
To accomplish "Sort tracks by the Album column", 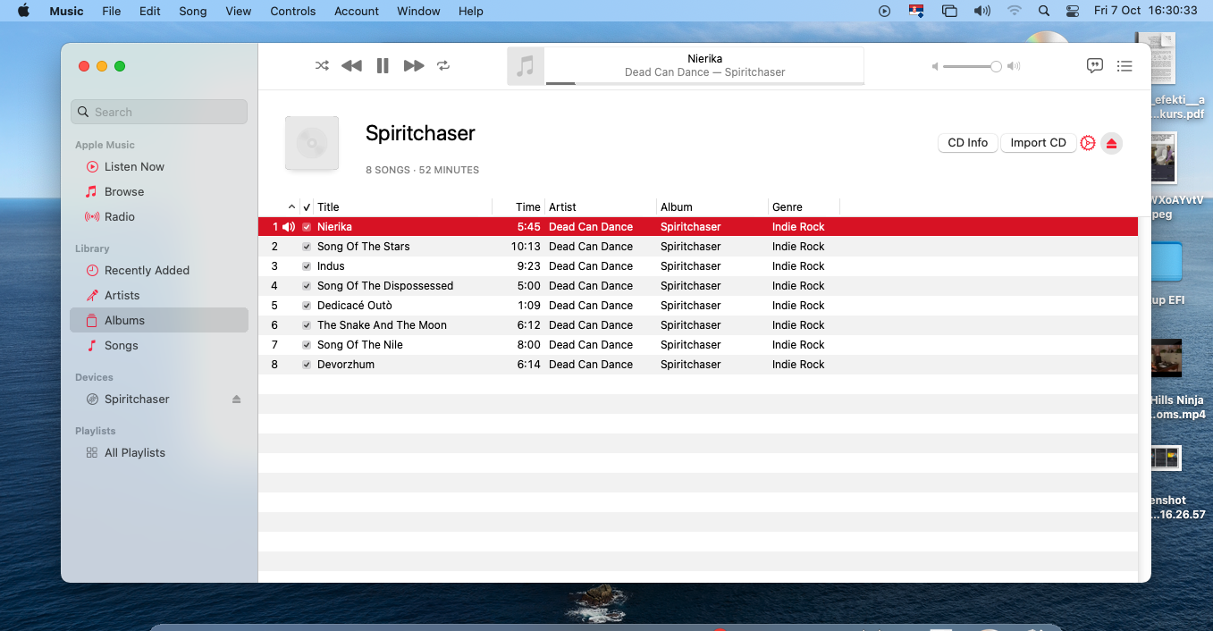I will (x=712, y=207).
